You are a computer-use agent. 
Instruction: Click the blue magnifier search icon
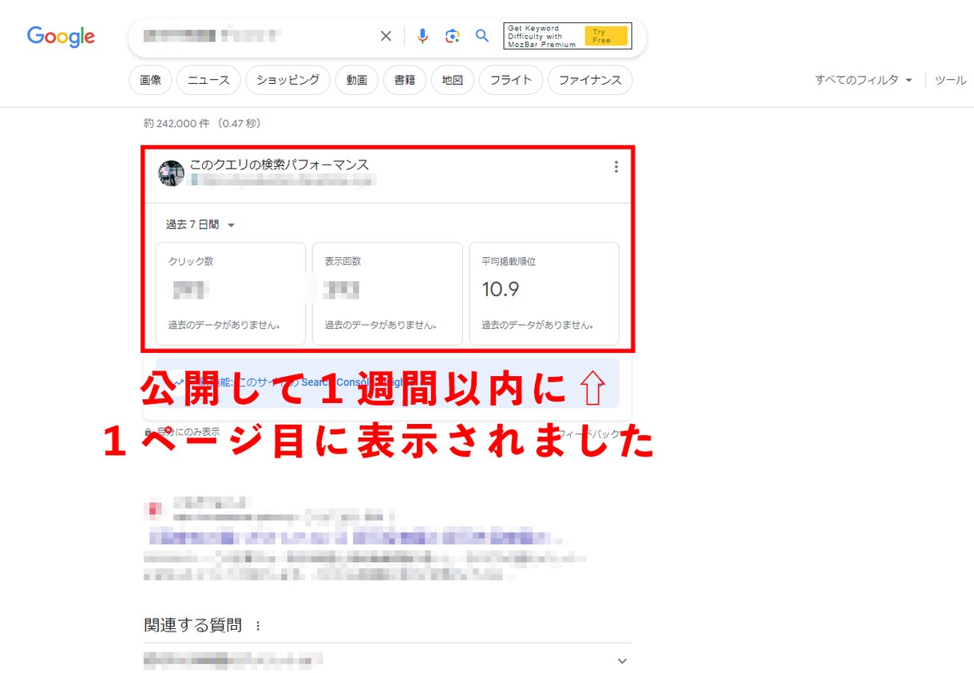[482, 36]
